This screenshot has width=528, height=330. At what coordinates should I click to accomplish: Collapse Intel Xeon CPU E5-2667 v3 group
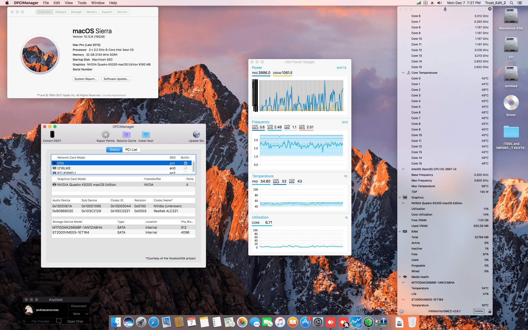[x=403, y=169]
